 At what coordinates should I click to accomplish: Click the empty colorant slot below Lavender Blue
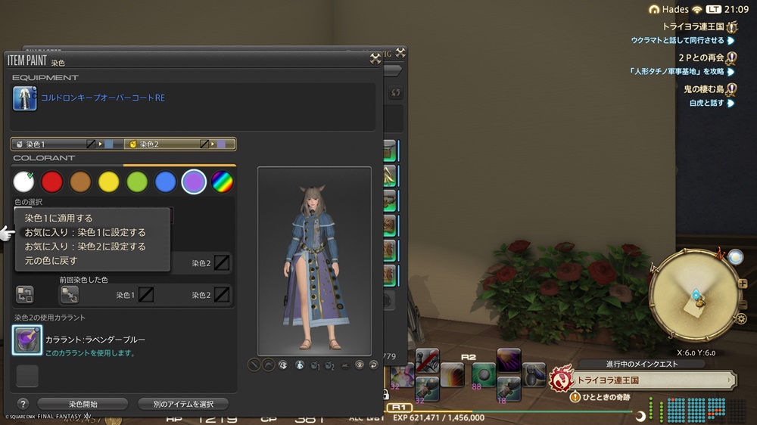(x=27, y=376)
